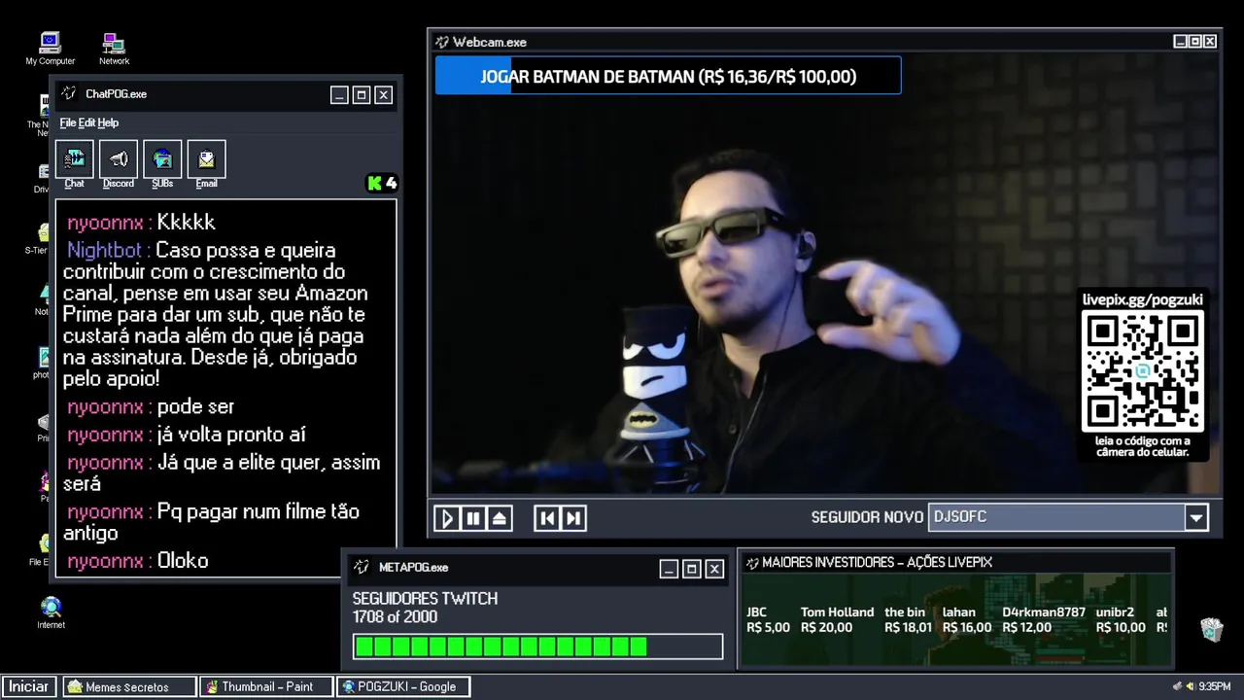Click investor the bin R$ 18,01
Viewport: 1244px width, 700px height.
pyautogui.click(x=908, y=620)
